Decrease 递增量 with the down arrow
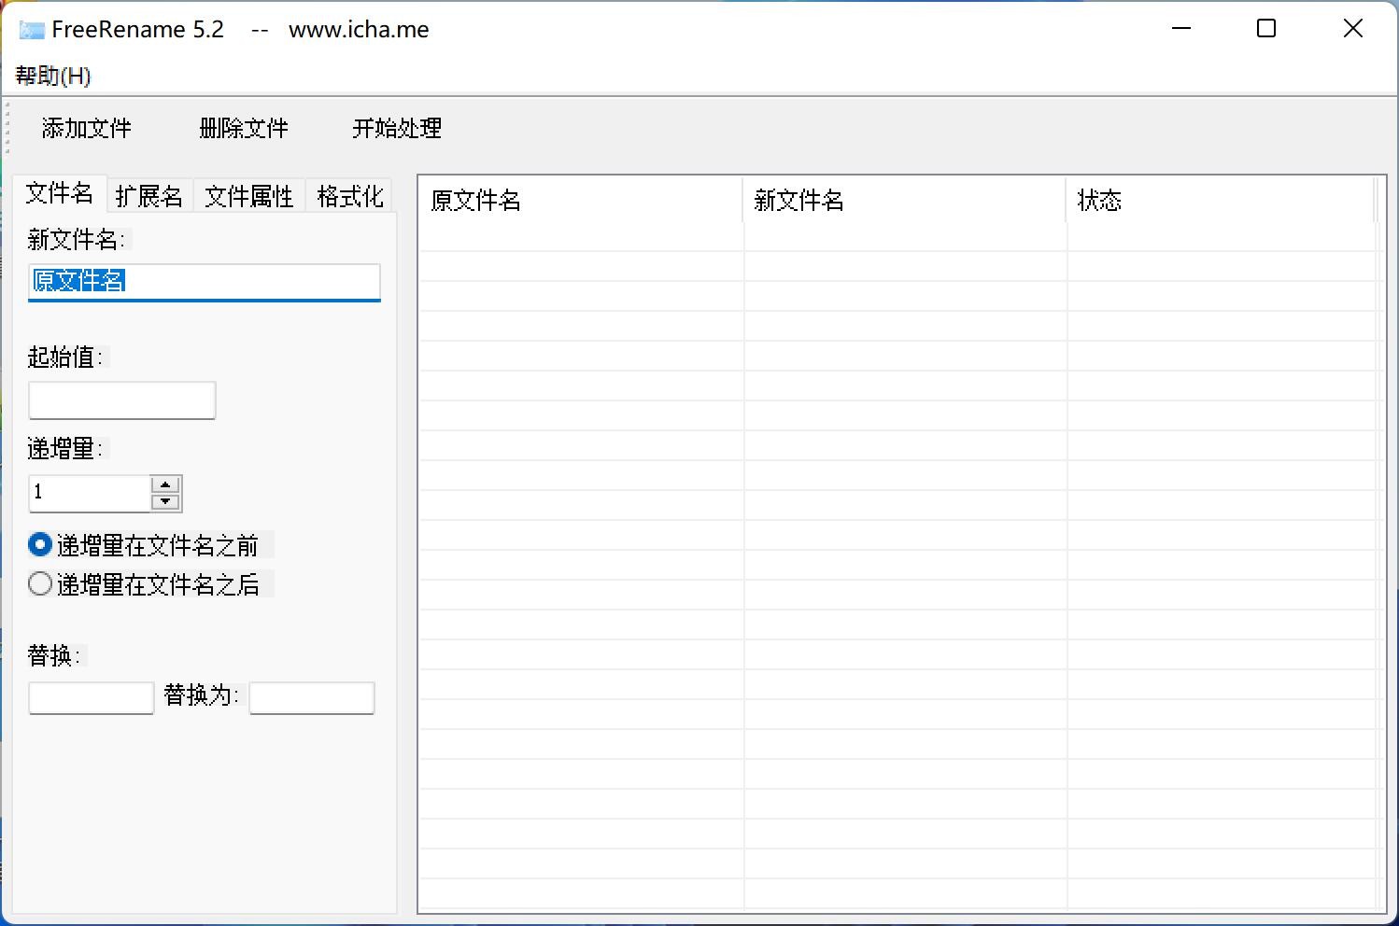Viewport: 1399px width, 926px height. click(165, 502)
